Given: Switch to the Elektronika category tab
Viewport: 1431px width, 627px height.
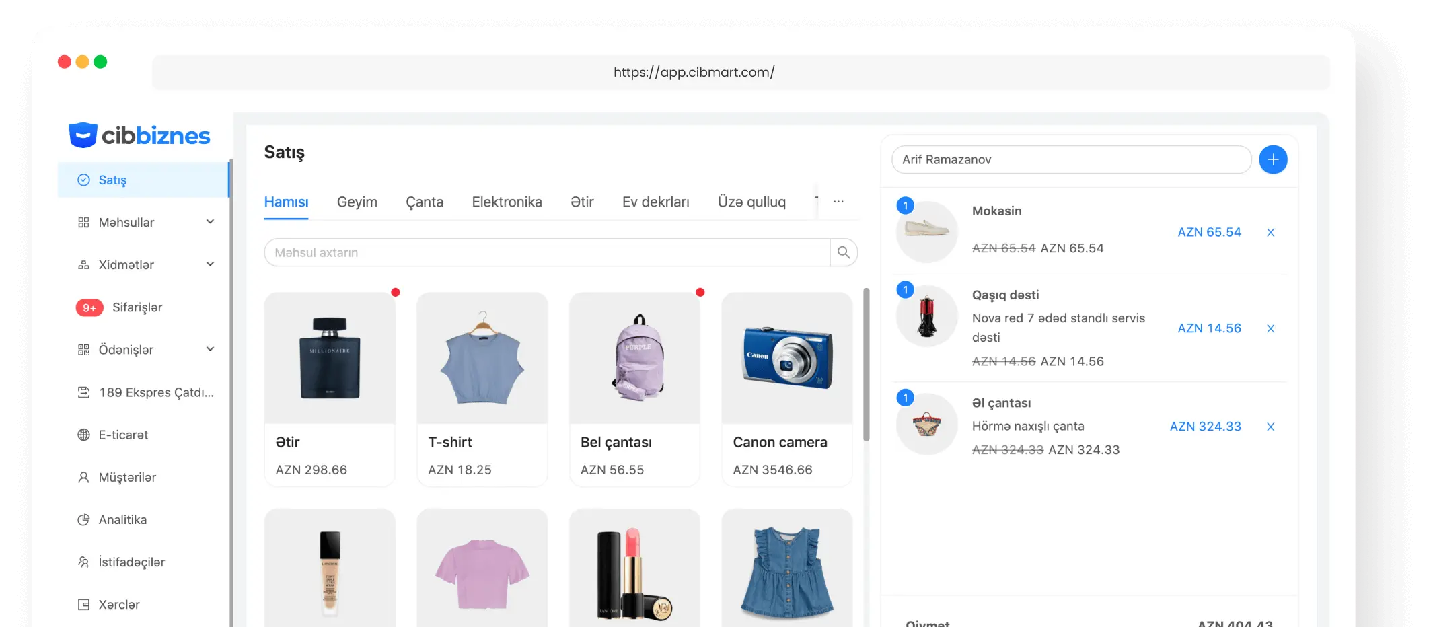Looking at the screenshot, I should [x=507, y=202].
